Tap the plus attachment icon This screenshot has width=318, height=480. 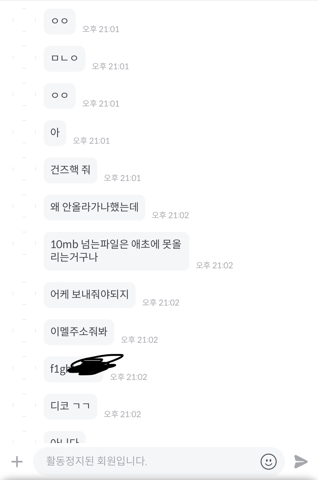click(x=17, y=462)
